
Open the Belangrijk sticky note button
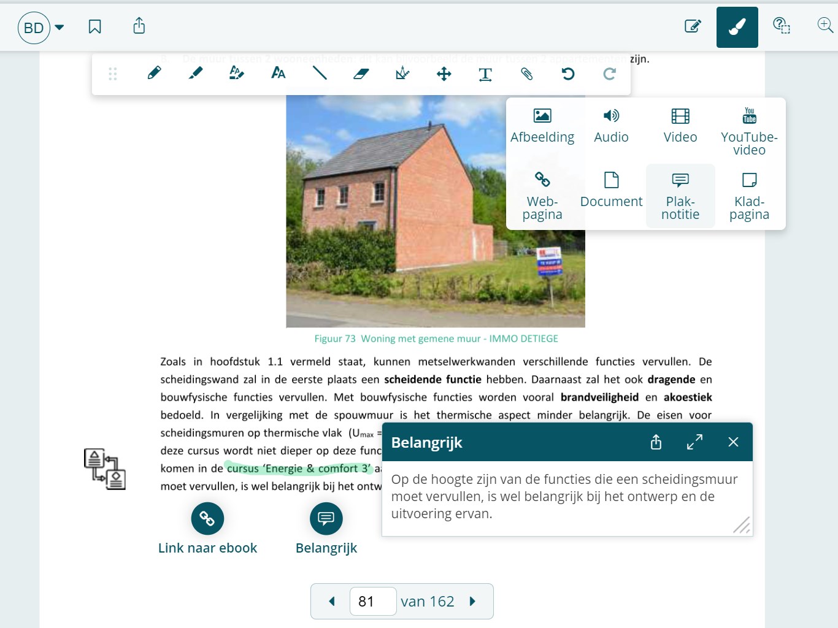point(326,519)
